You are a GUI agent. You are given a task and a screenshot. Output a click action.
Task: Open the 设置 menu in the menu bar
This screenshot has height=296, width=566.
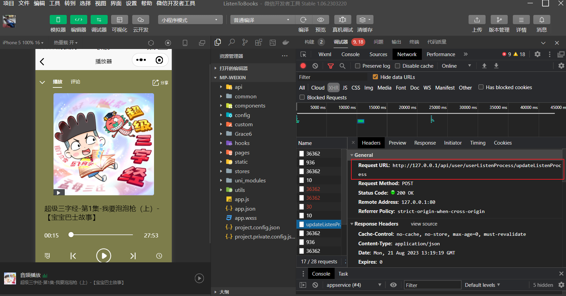point(131,3)
